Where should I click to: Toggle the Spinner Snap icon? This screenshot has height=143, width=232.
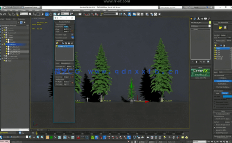(97, 14)
